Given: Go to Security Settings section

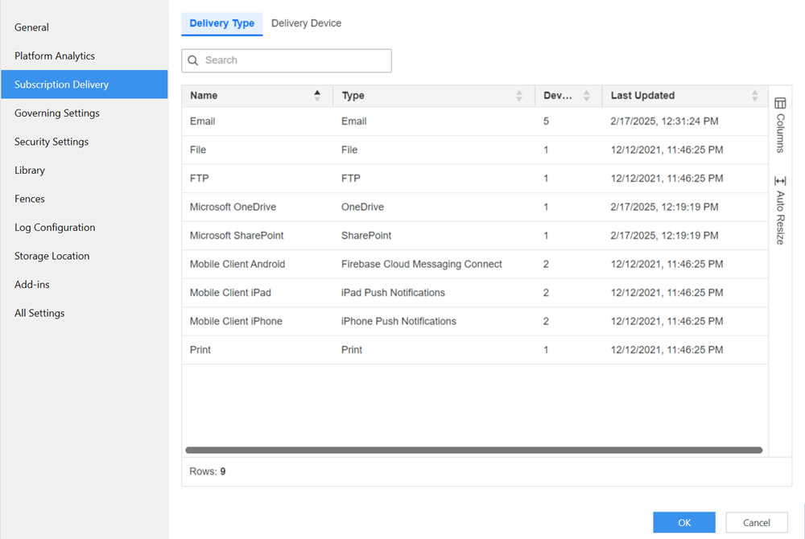Looking at the screenshot, I should (x=52, y=142).
